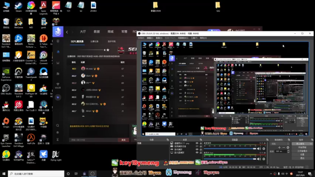Screen dimensions: 315x177
Task: Toggle lock on the window capture source
Action: coord(201,149)
